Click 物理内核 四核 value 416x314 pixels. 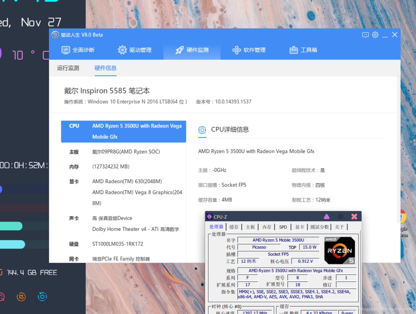click(320, 185)
